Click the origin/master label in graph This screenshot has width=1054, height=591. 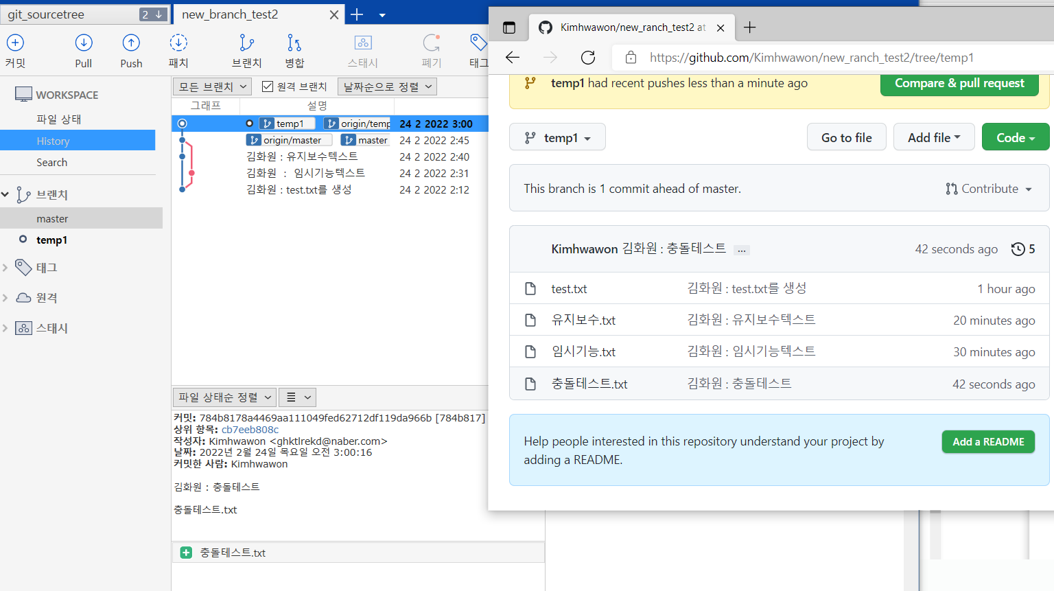tap(290, 140)
